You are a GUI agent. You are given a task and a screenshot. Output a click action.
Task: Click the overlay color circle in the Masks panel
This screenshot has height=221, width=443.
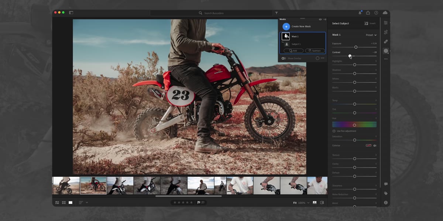coord(317,58)
